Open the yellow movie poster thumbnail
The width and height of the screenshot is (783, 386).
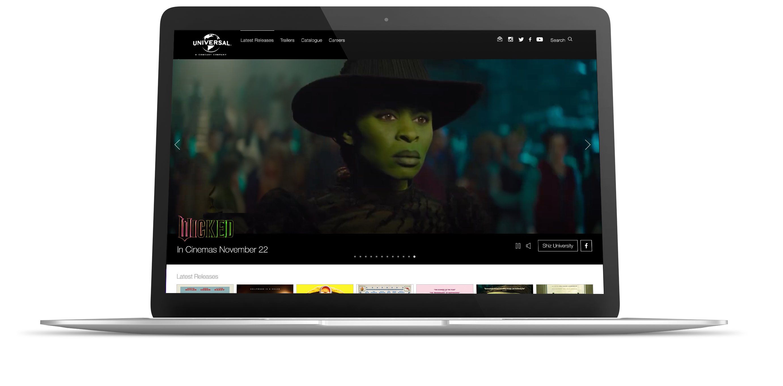[x=325, y=289]
